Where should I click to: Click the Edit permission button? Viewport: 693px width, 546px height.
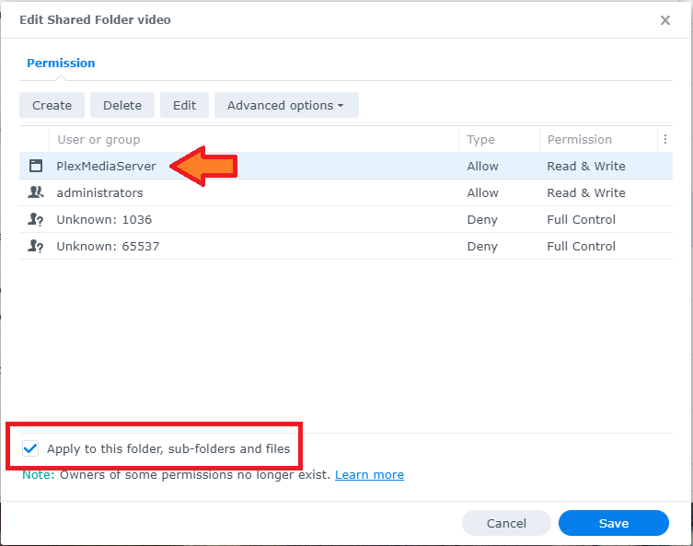tap(184, 105)
